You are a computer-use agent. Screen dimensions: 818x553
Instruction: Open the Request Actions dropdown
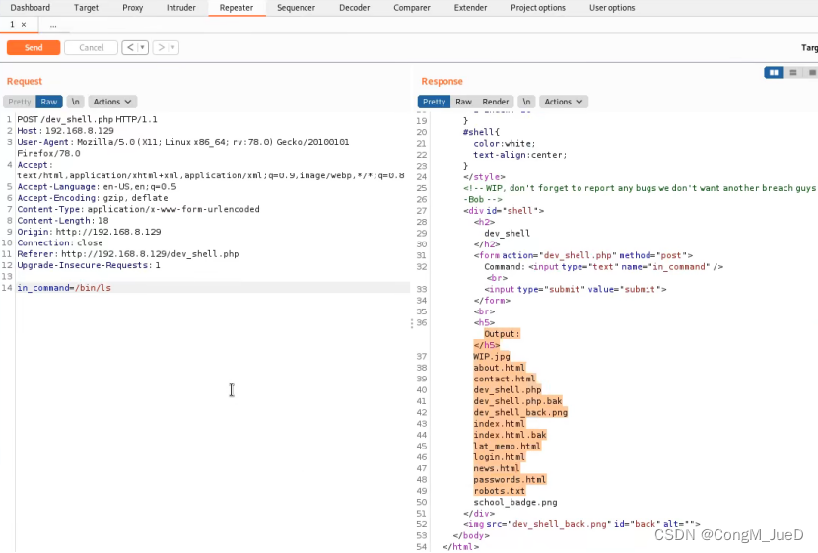[112, 102]
